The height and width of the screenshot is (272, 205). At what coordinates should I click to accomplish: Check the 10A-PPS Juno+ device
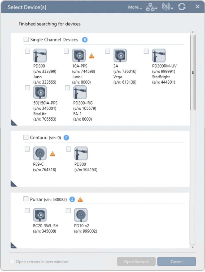pos(66,51)
